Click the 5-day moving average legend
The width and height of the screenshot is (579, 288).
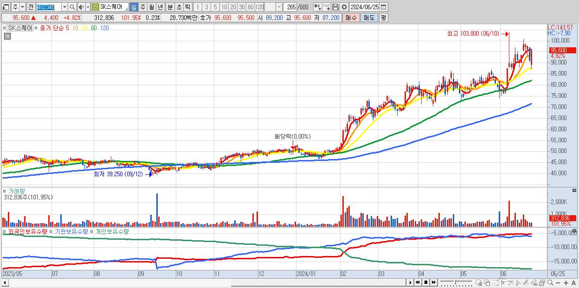67,28
